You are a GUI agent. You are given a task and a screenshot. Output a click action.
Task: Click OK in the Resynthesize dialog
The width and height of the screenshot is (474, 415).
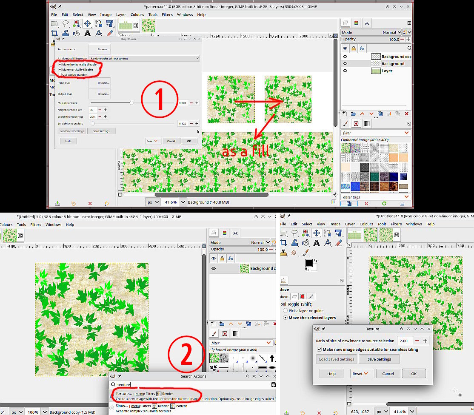189,141
